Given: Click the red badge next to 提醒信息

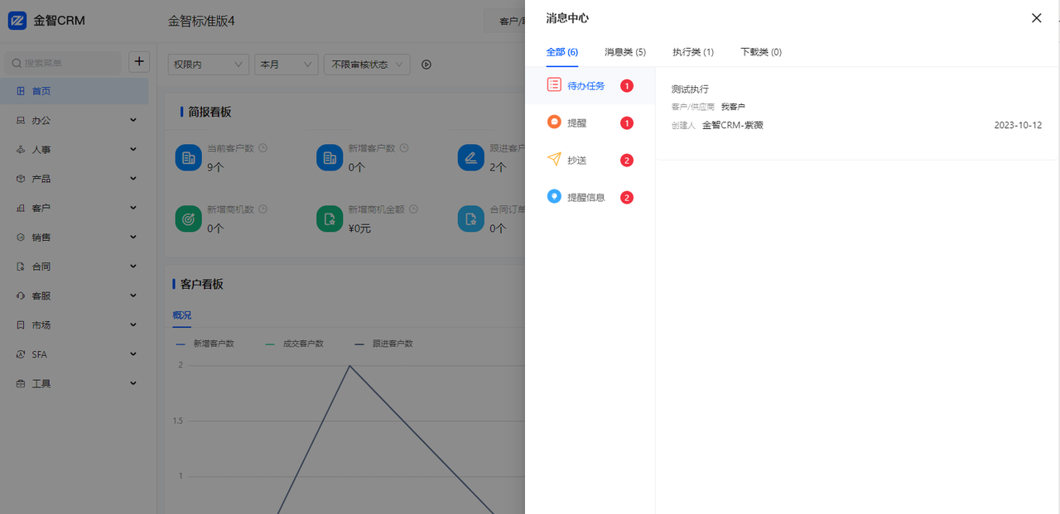Looking at the screenshot, I should click(x=627, y=197).
